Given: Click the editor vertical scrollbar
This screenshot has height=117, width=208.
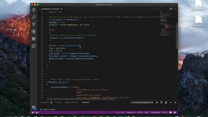Looking at the screenshot, I should pyautogui.click(x=177, y=36).
